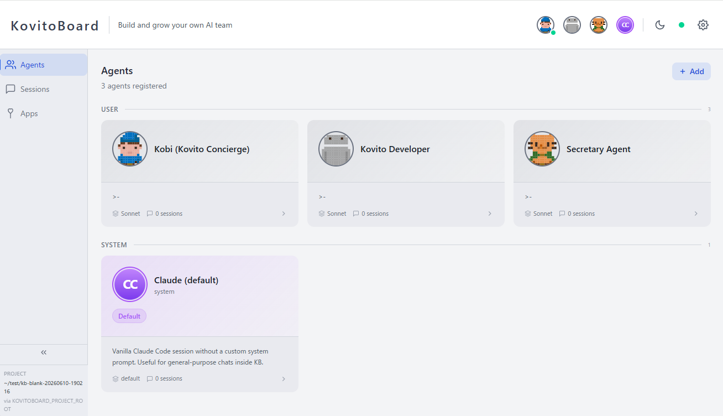The image size is (723, 416).
Task: Click Sonnet model icon on Kovito Developer card
Action: [322, 214]
